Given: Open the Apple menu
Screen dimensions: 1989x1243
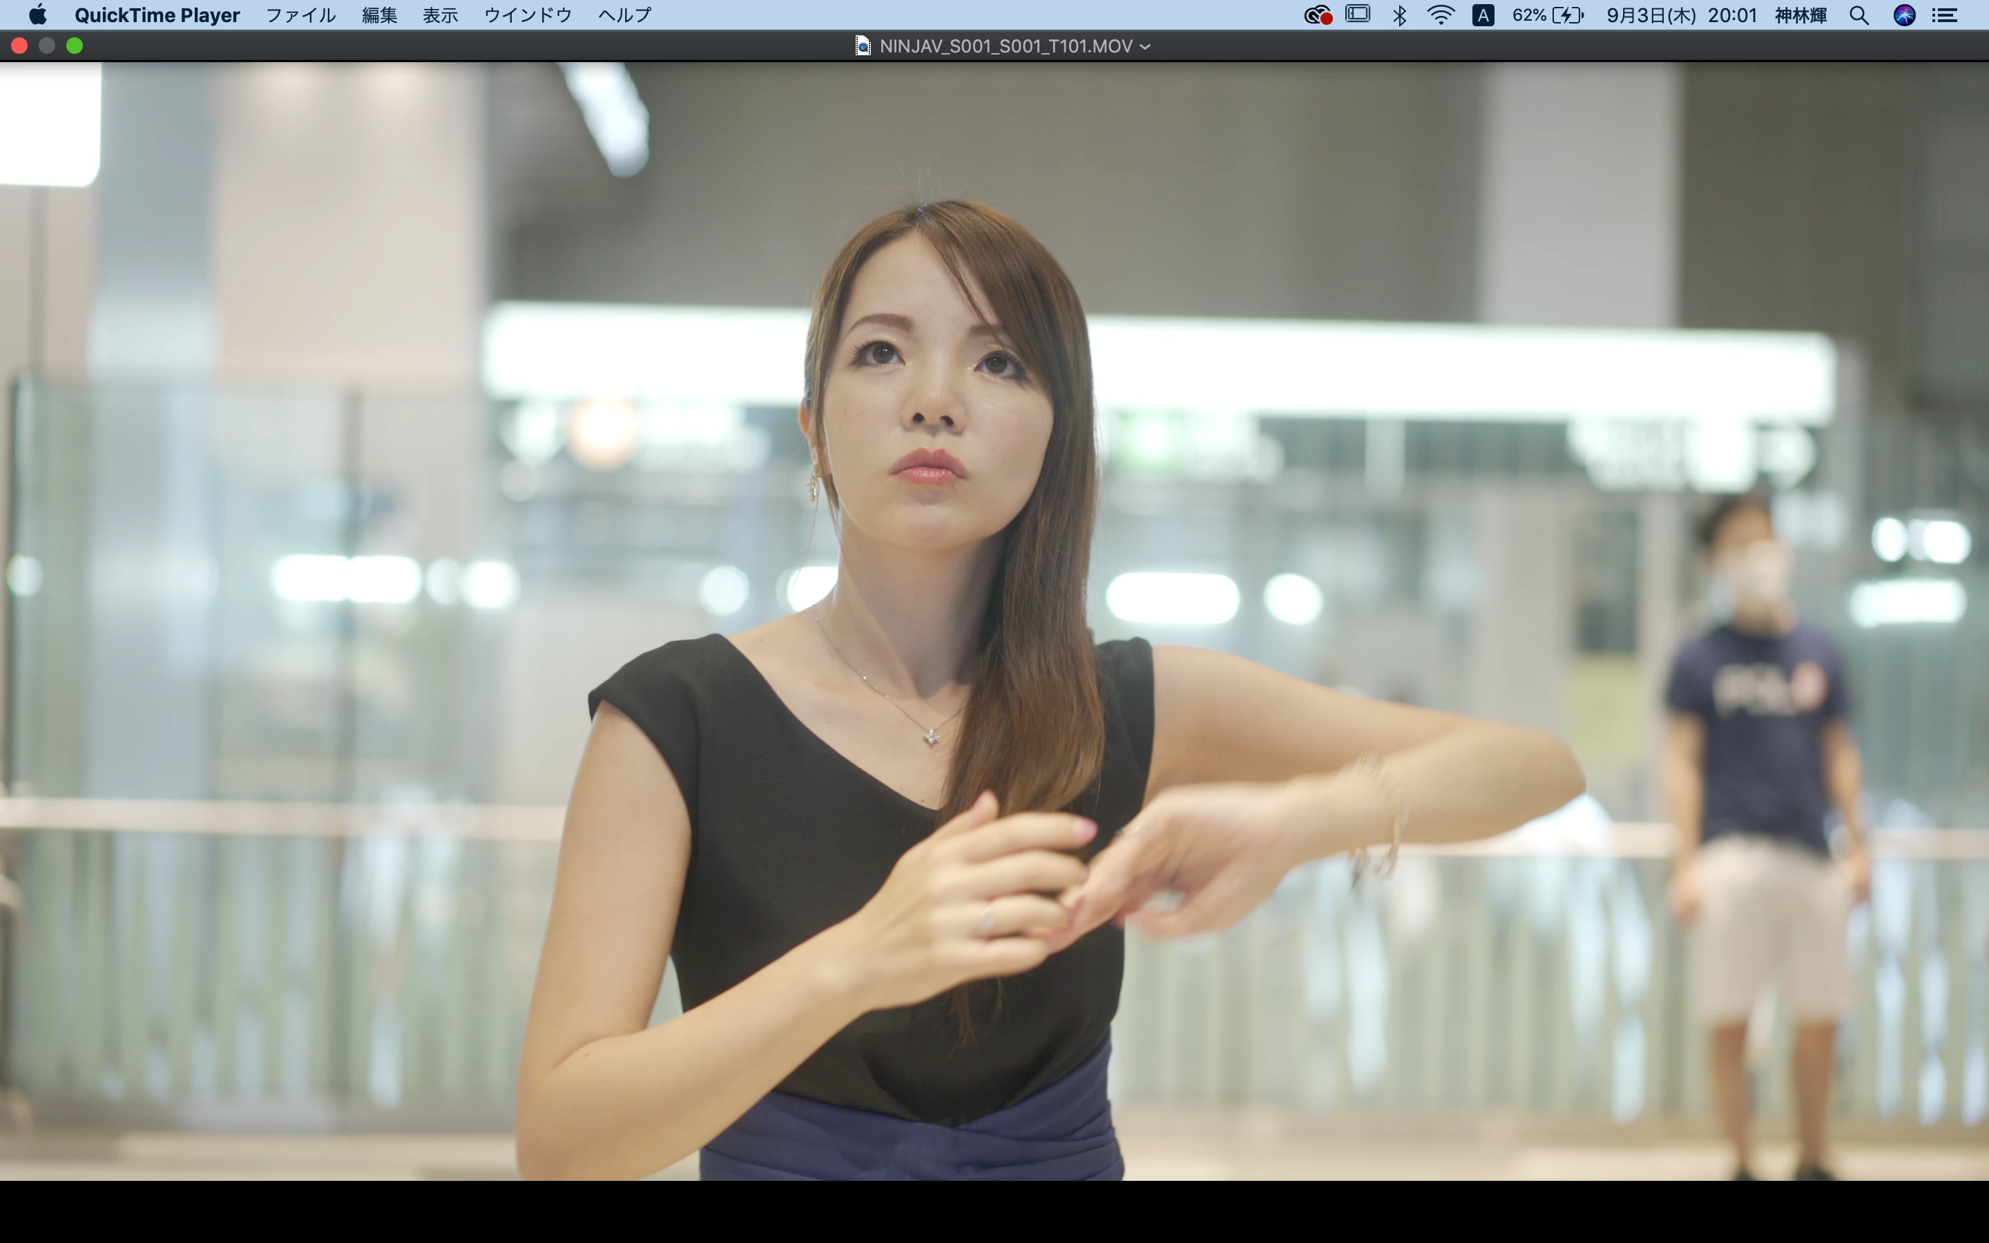Looking at the screenshot, I should (38, 15).
